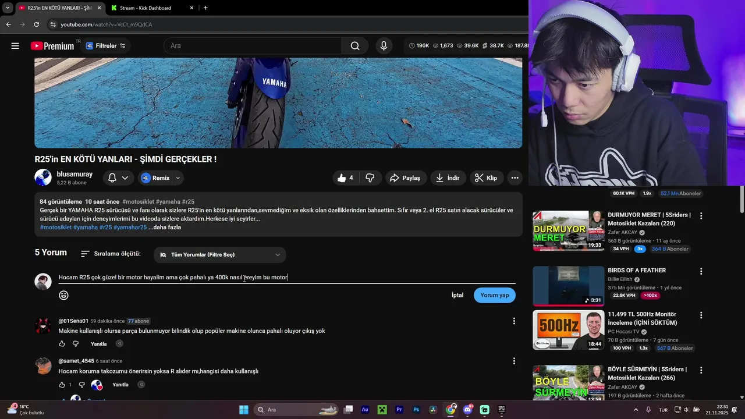This screenshot has height=419, width=745.
Task: Open a new Chrome tab
Action: click(x=205, y=8)
